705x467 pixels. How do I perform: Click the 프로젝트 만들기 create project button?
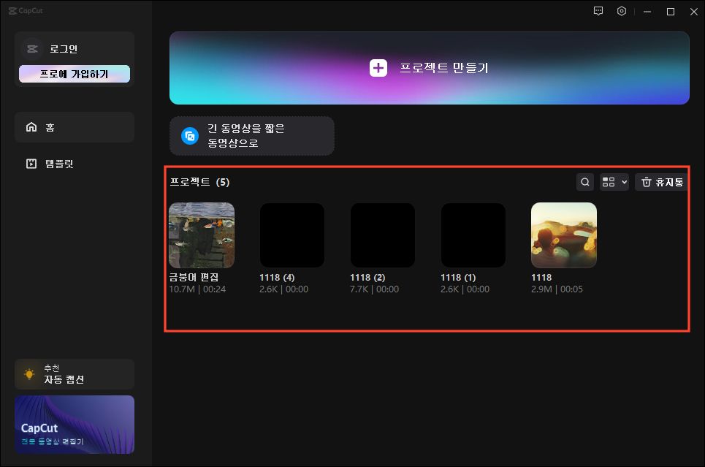pos(429,67)
